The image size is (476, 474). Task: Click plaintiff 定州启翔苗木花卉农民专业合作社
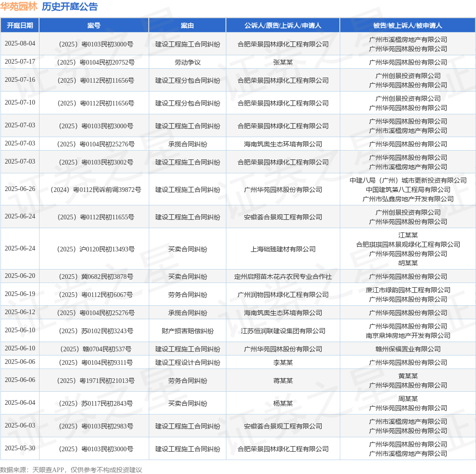click(283, 276)
